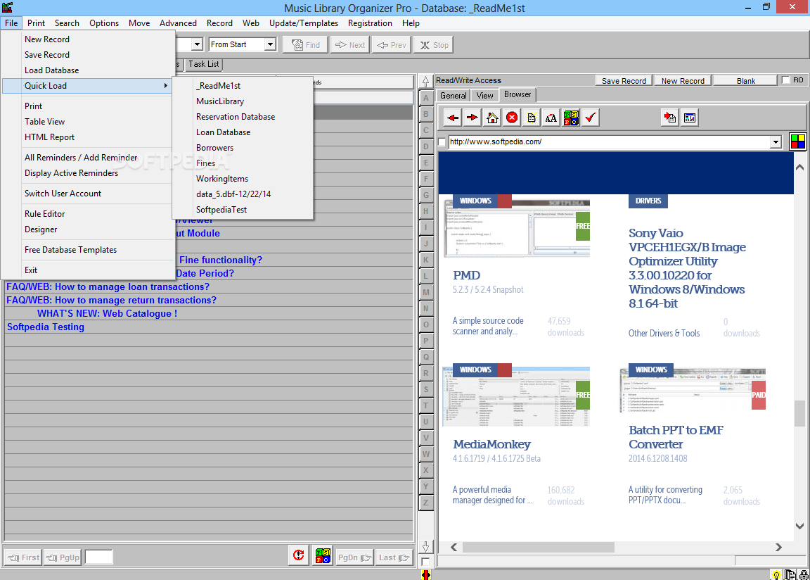This screenshot has width=810, height=580.
Task: Click the Last page button
Action: [x=394, y=557]
